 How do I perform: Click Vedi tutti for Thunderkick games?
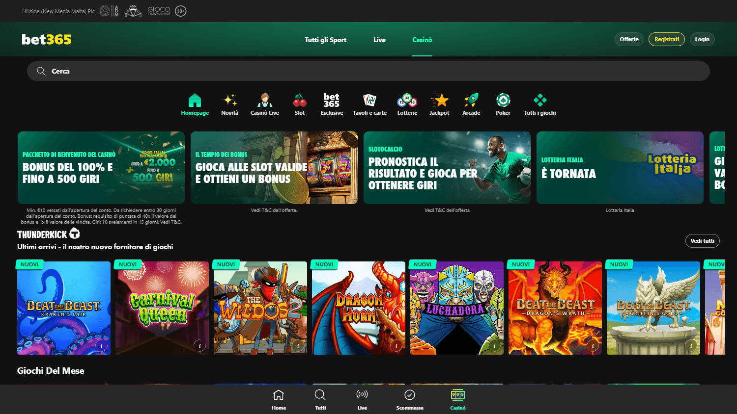click(702, 241)
